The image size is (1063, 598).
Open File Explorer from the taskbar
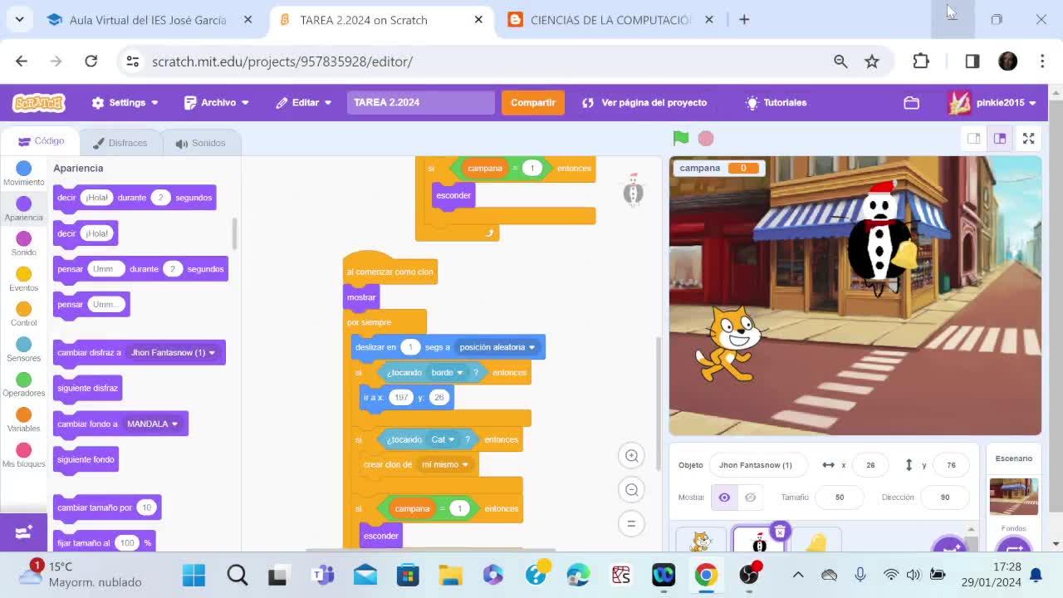[x=450, y=575]
